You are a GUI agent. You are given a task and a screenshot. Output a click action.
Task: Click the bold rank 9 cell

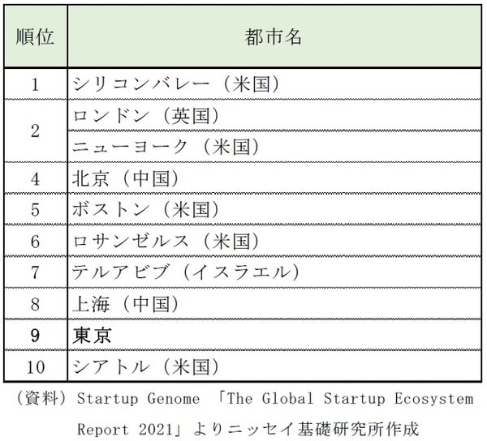pos(35,335)
